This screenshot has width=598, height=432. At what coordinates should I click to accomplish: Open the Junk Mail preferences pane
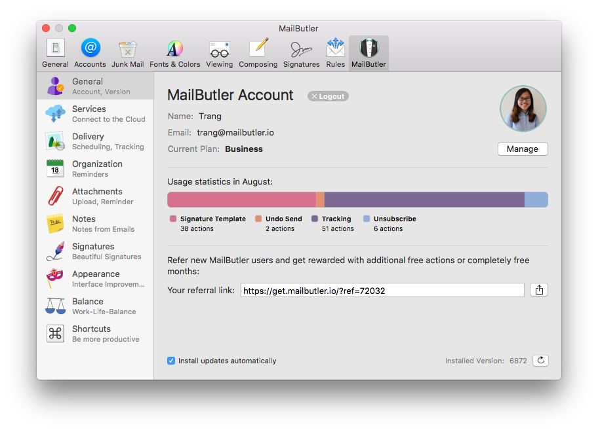point(127,53)
